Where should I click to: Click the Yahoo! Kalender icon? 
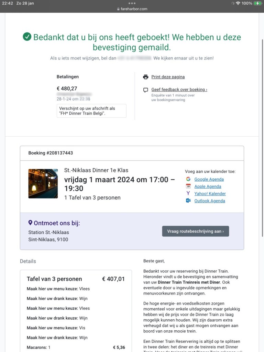188,193
